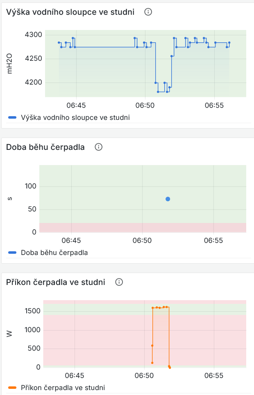Open panel menu from Příkon čerpadla ve studni title
Image resolution: width=254 pixels, height=395 pixels.
pyautogui.click(x=56, y=282)
